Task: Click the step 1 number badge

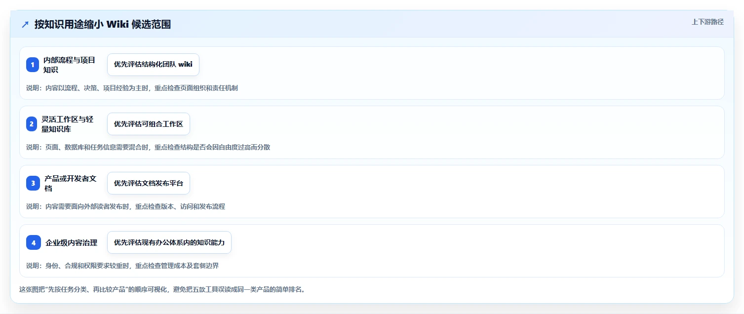Action: point(33,65)
